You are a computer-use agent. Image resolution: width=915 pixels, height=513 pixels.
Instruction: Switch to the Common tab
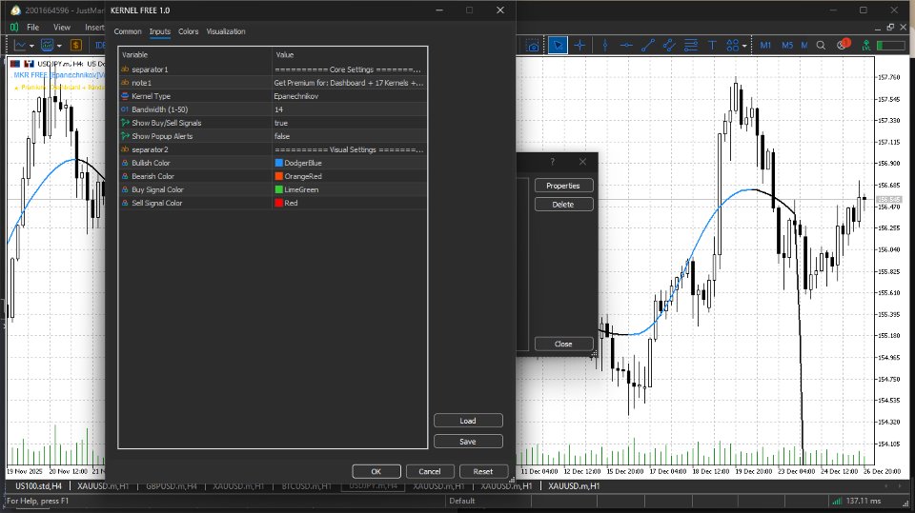click(x=128, y=31)
